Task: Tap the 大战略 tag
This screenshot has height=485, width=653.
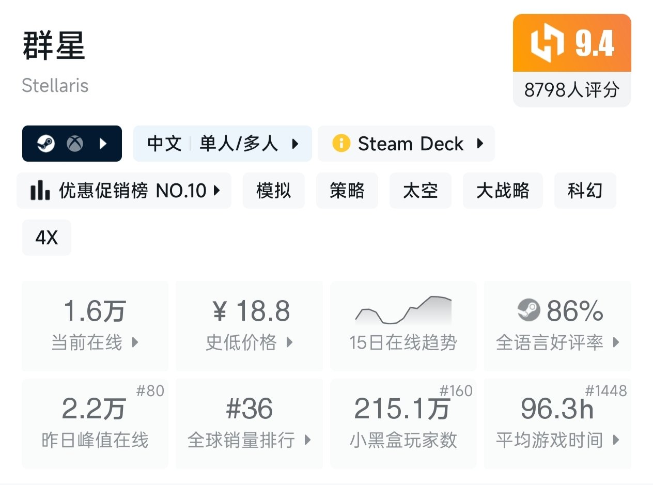Action: [503, 191]
